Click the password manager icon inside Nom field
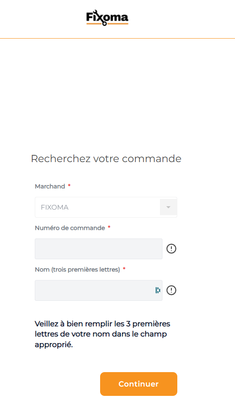 click(x=158, y=290)
